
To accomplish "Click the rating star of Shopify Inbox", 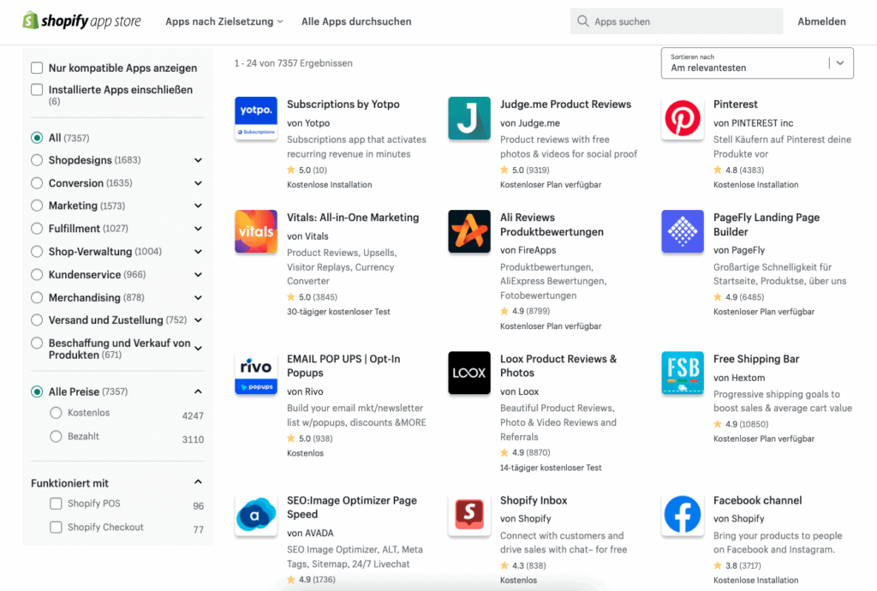I will pyautogui.click(x=504, y=565).
